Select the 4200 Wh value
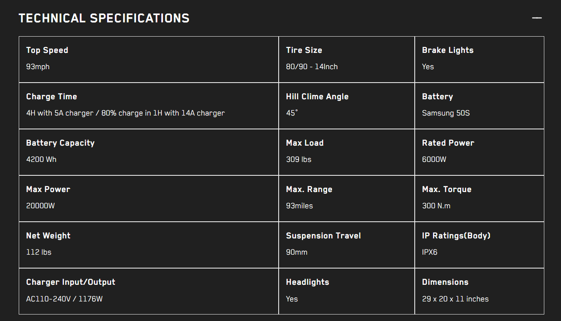The image size is (561, 321). 41,159
